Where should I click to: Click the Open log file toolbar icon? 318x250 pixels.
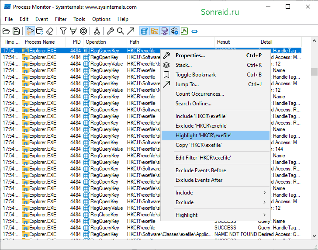coord(6,31)
